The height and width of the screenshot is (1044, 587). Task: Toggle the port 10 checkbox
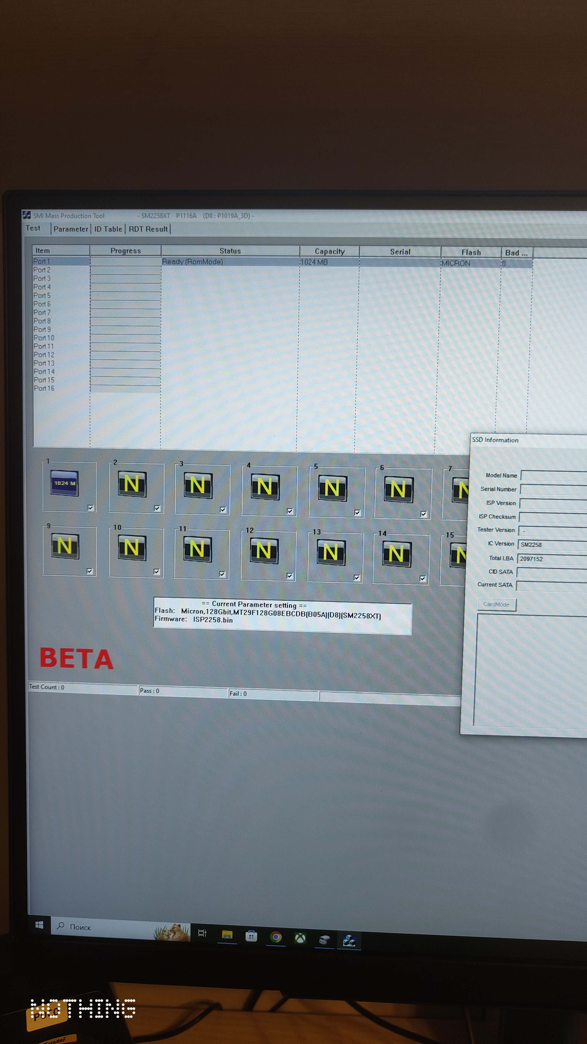(x=157, y=572)
